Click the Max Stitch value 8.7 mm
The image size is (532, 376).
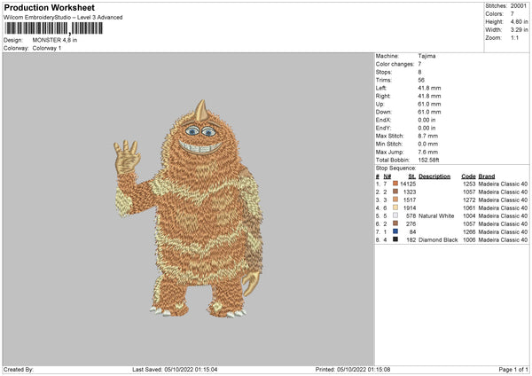tap(428, 136)
